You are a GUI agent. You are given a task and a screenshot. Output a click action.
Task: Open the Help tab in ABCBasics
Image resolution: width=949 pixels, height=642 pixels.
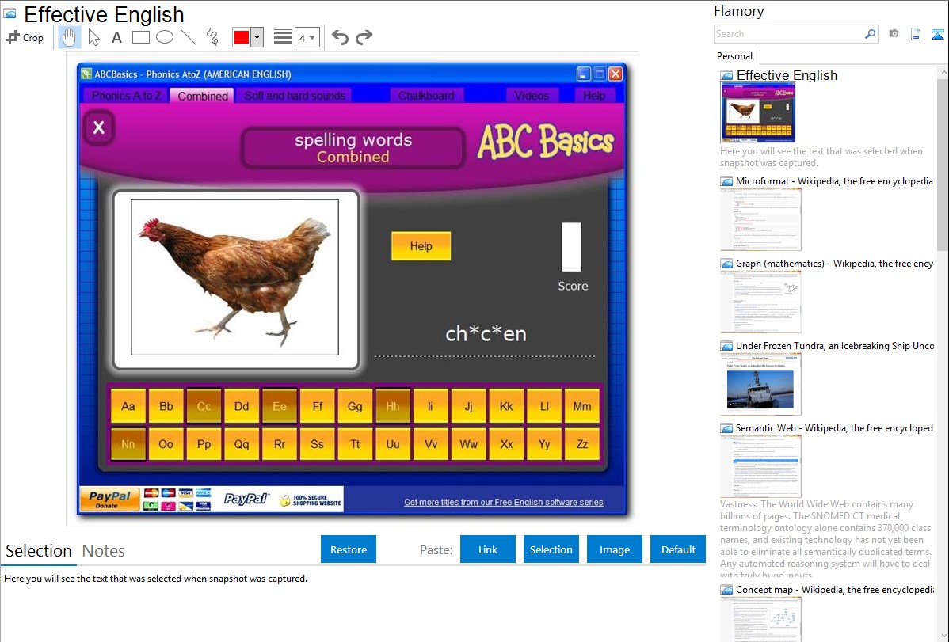594,96
